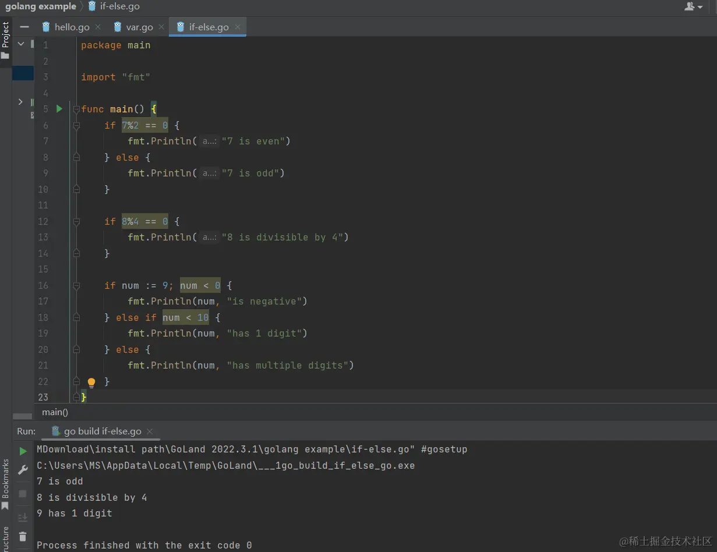Click the Project panel horizontal scrollbar

tap(22, 416)
